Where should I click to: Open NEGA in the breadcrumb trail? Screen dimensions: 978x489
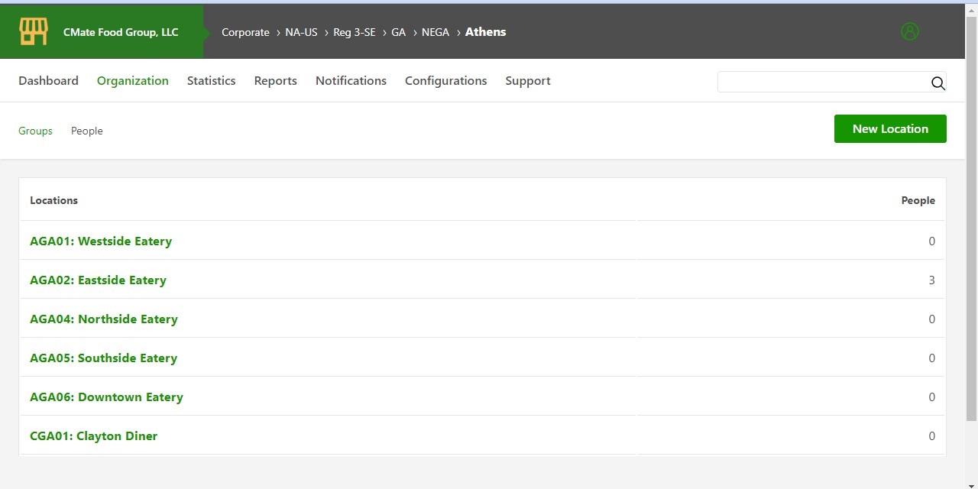click(x=435, y=32)
